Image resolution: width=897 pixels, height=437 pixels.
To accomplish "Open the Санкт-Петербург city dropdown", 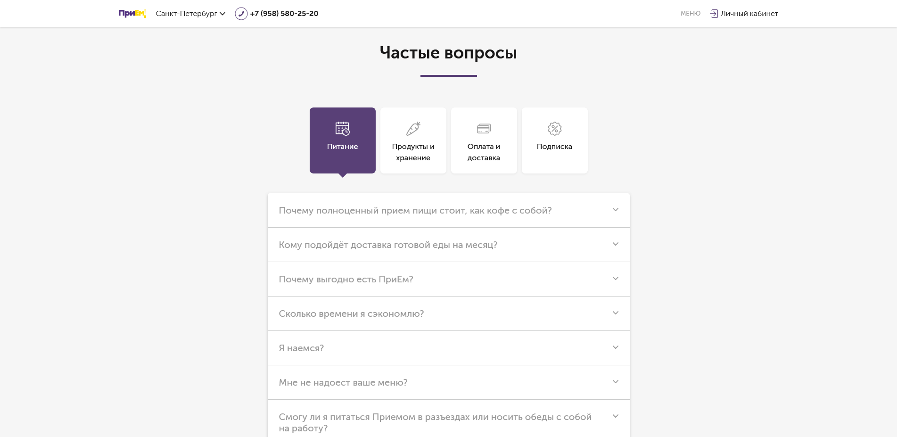I will [x=191, y=14].
